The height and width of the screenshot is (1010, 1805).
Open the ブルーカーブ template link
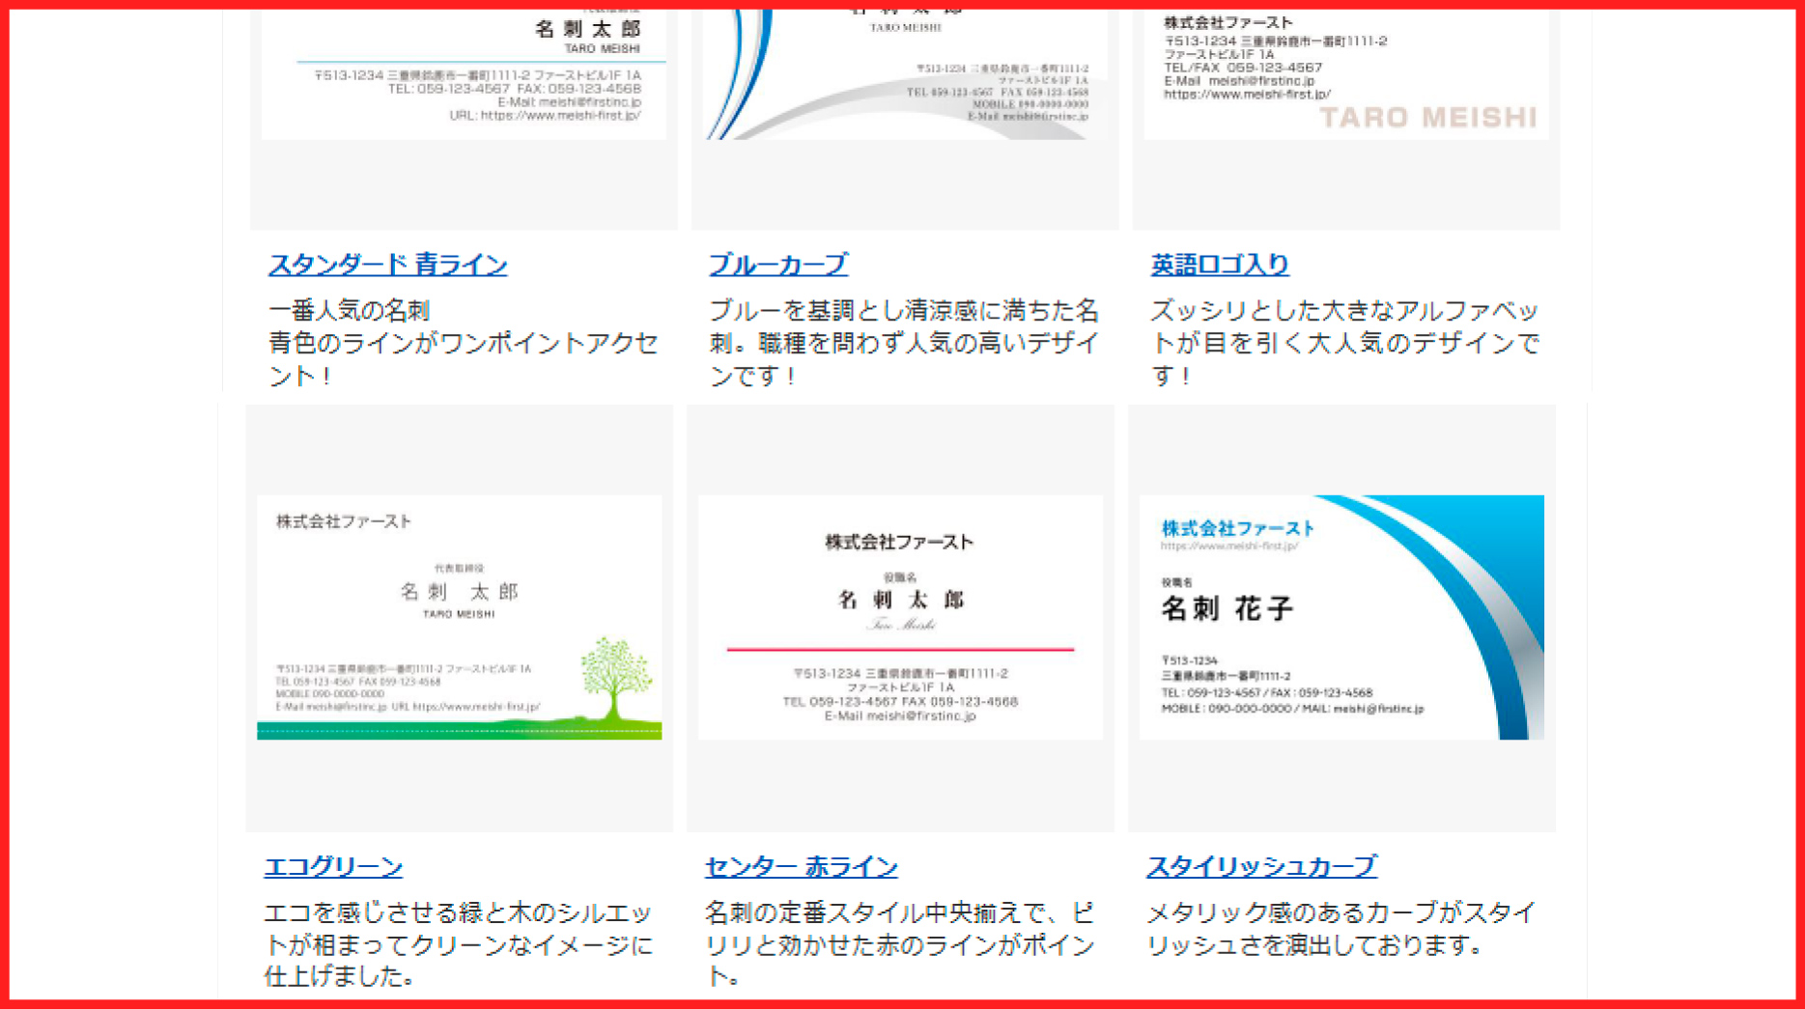pos(778,265)
